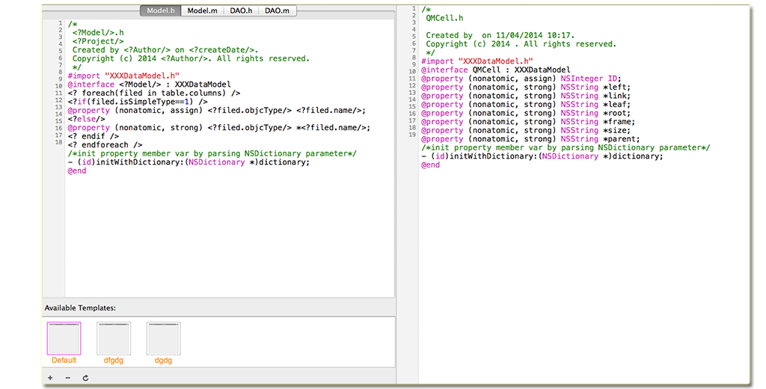Click the 'Available Templates:' heading

(x=80, y=308)
